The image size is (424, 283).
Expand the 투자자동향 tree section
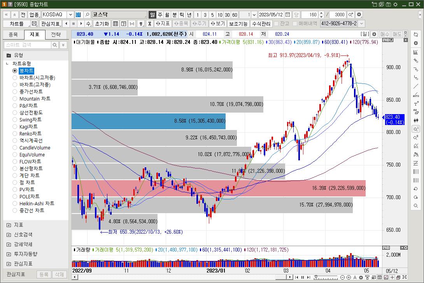[x=9, y=254]
